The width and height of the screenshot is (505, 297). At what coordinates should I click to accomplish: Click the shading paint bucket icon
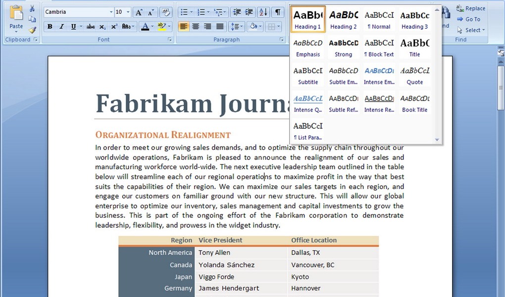coord(253,26)
